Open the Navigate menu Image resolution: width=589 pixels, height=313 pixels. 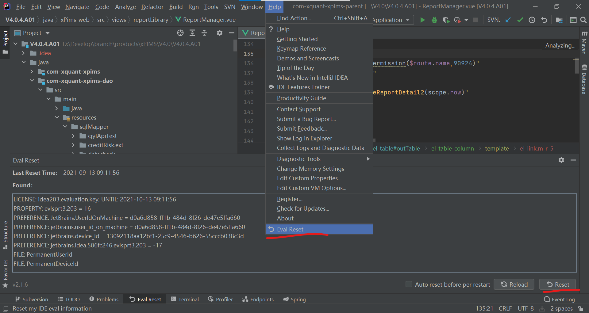[x=77, y=7]
